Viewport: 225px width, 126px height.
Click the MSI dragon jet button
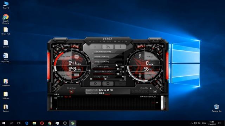point(108,47)
